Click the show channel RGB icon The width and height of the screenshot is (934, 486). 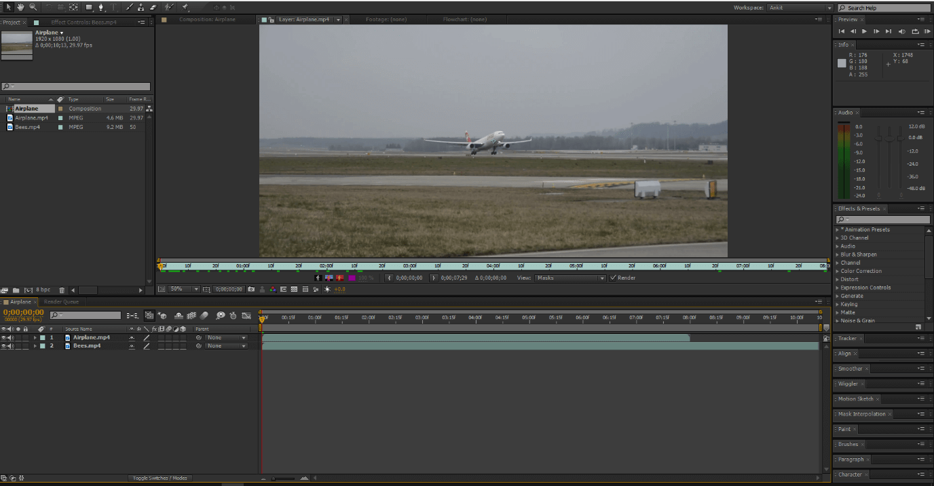tap(273, 289)
